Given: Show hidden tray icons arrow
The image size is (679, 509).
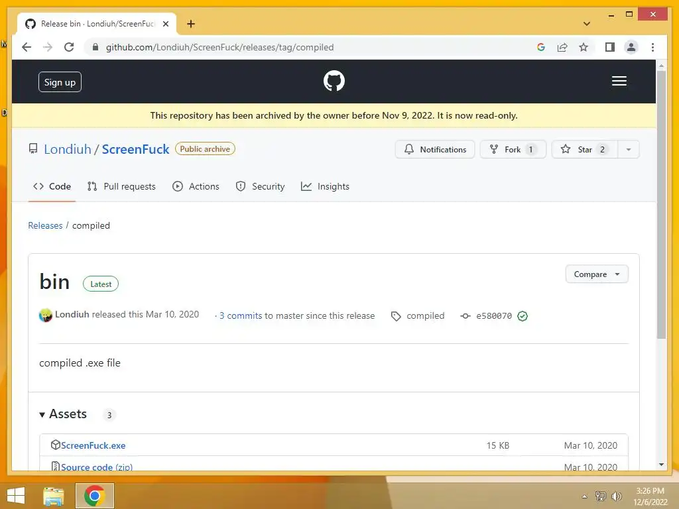Looking at the screenshot, I should pos(584,496).
